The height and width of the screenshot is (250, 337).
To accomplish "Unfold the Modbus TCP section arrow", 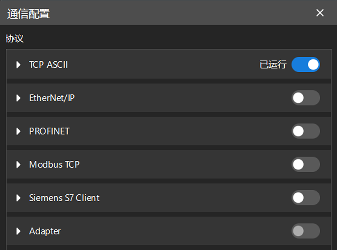I will tap(18, 164).
